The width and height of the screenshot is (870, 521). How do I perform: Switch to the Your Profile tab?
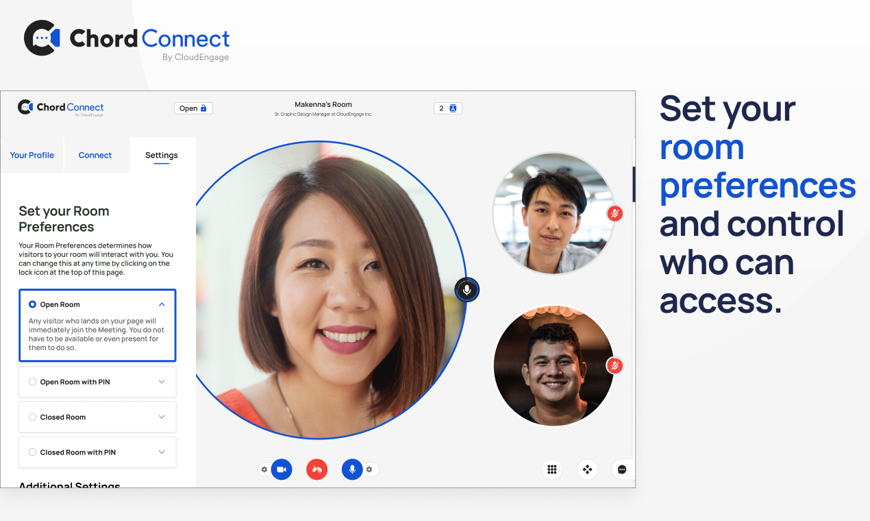tap(32, 155)
